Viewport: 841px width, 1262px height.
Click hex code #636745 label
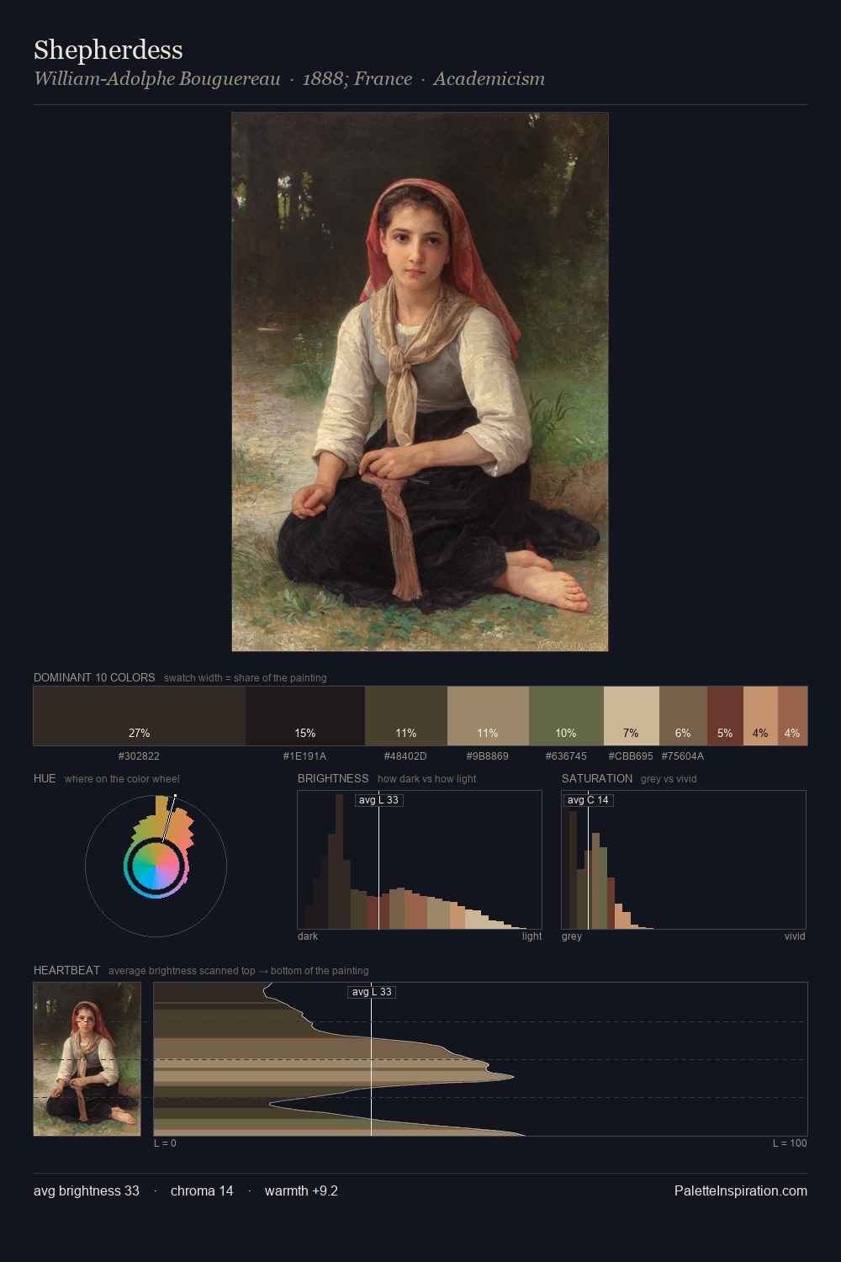click(x=566, y=756)
